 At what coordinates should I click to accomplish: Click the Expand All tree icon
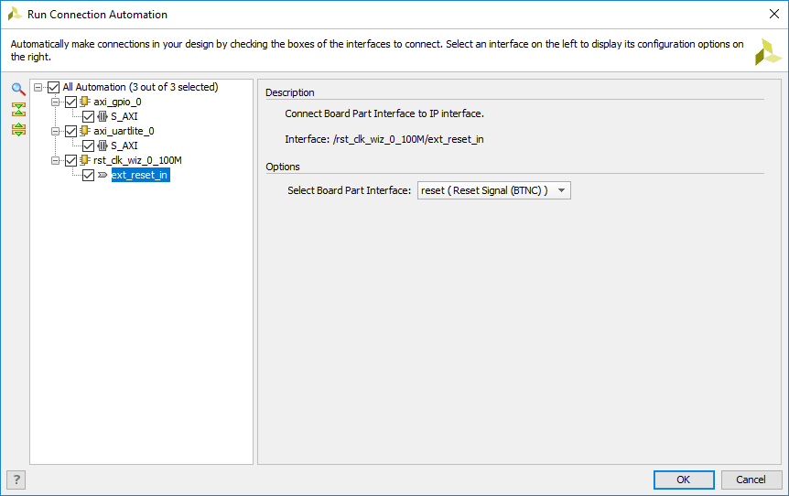pos(18,129)
